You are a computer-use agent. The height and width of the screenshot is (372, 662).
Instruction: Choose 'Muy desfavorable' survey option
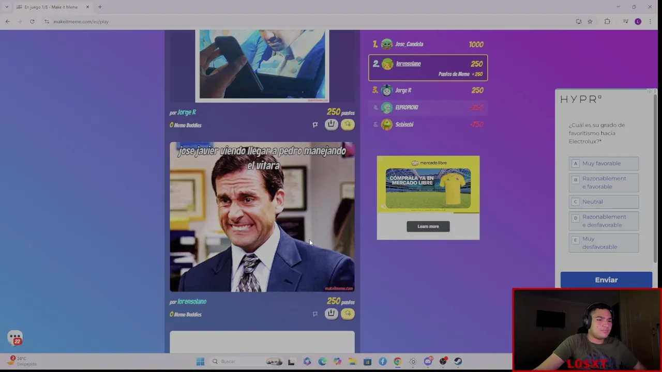point(604,243)
